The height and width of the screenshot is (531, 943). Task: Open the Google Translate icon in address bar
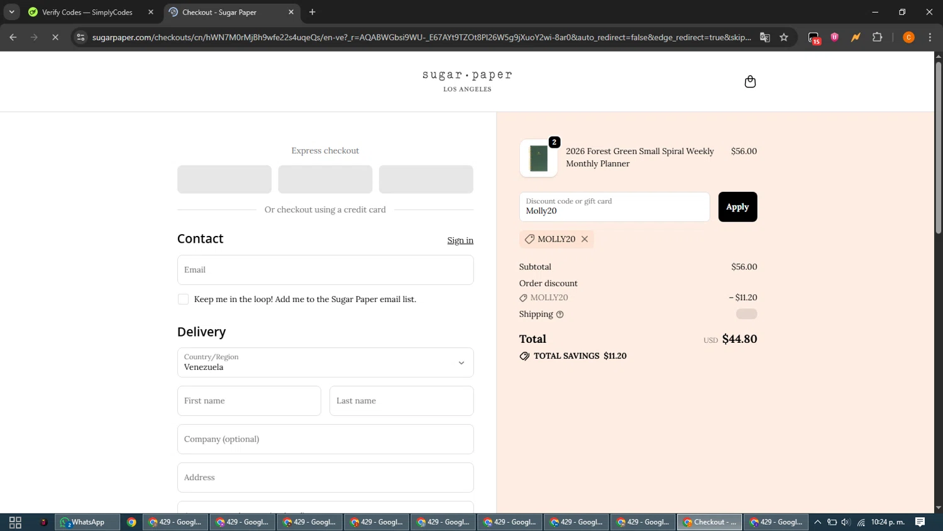pos(765,38)
